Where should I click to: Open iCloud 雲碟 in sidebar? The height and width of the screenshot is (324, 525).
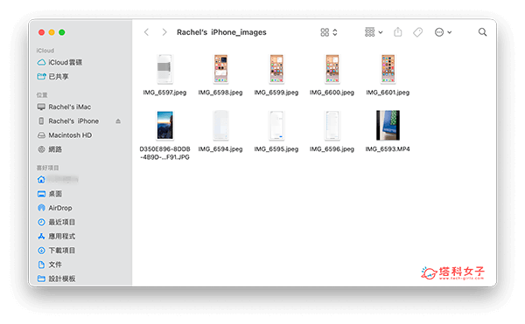tap(59, 63)
